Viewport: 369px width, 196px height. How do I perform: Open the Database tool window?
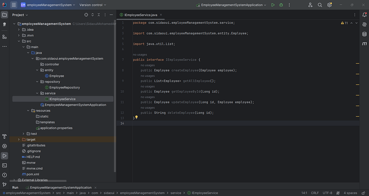pos(364,34)
